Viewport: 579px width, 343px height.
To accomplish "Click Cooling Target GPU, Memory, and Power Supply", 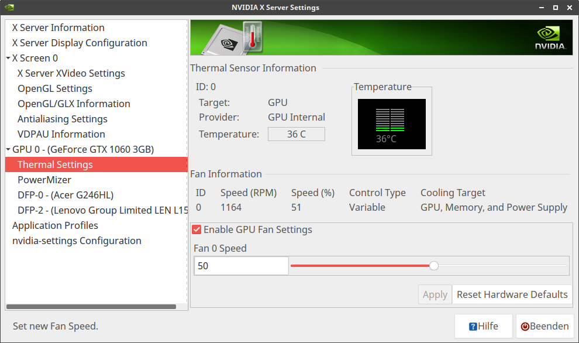I will (x=494, y=208).
